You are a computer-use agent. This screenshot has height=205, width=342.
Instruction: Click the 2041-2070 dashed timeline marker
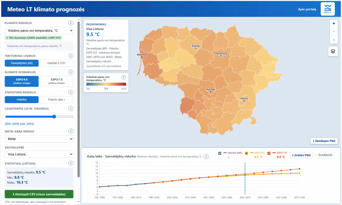click(245, 178)
